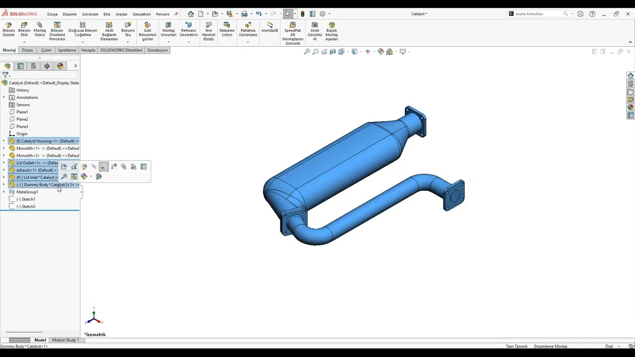
Task: Open Patlatma Görünümü dropdown arrow
Action: pos(248,42)
